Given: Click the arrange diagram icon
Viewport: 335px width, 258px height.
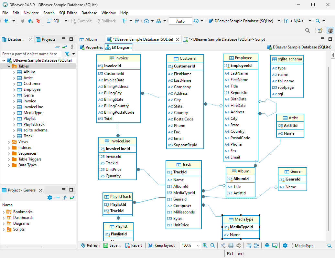Looking at the screenshot, I should (223, 245).
